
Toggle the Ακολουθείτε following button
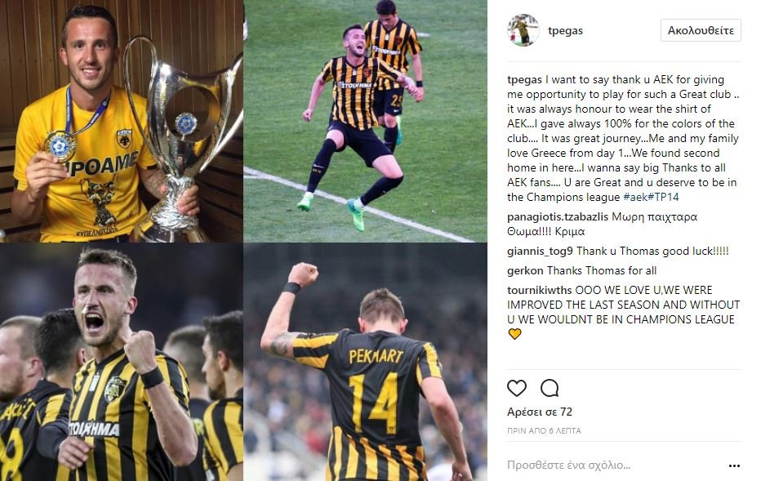701,30
